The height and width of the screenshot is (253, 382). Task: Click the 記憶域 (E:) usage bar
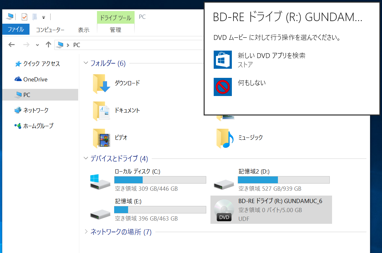tap(160, 210)
